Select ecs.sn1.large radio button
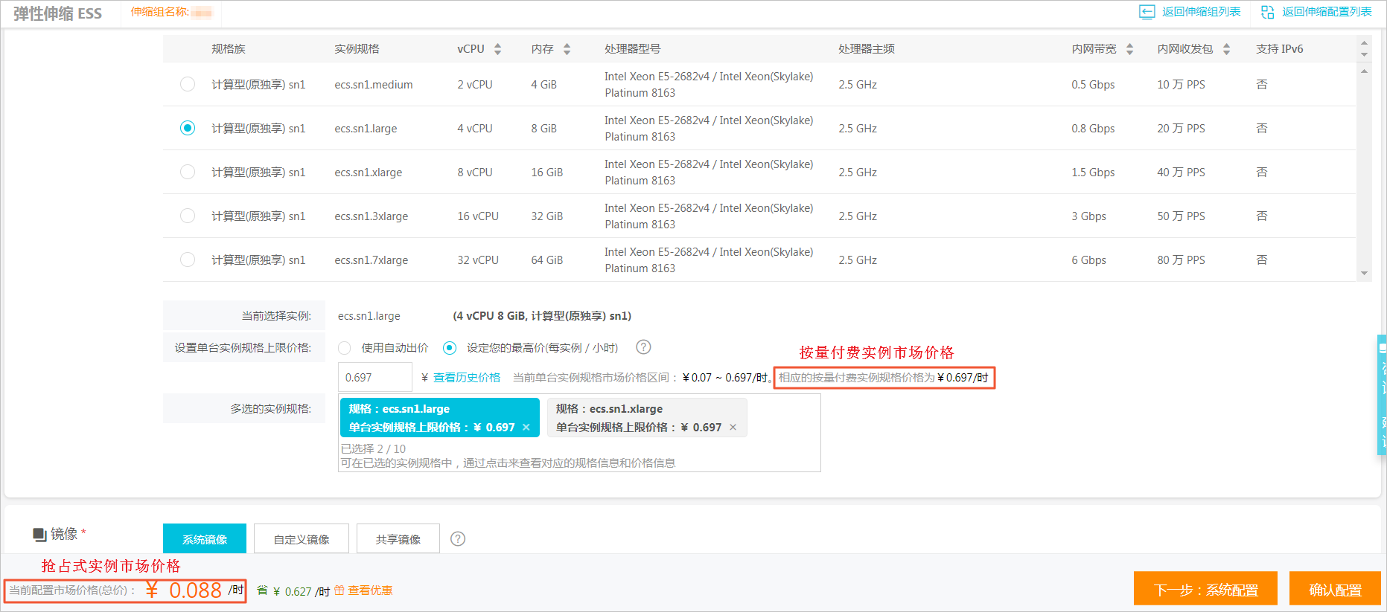This screenshot has height=612, width=1387. [x=188, y=128]
